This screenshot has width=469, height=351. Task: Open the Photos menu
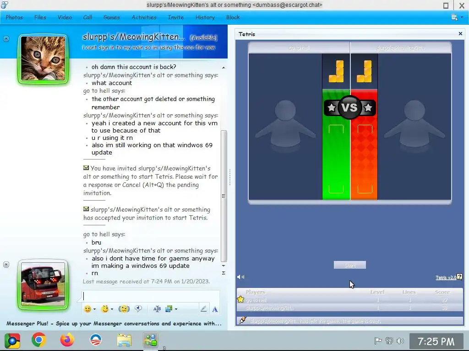click(x=14, y=17)
